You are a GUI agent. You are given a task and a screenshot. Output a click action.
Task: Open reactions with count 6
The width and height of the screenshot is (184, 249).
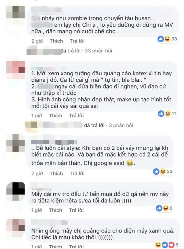(x=164, y=208)
